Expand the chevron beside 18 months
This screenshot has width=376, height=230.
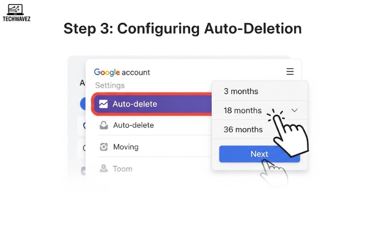click(295, 110)
